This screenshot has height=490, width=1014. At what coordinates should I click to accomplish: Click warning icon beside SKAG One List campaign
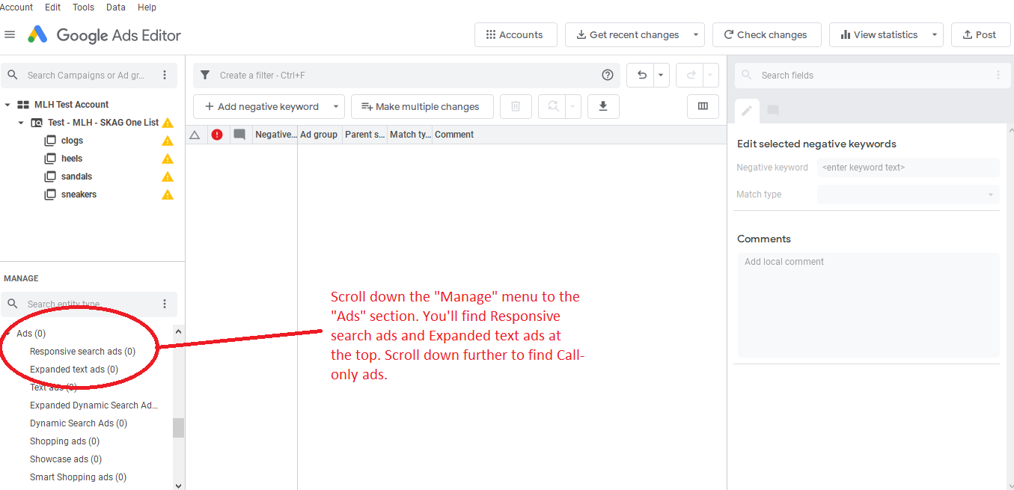click(168, 123)
